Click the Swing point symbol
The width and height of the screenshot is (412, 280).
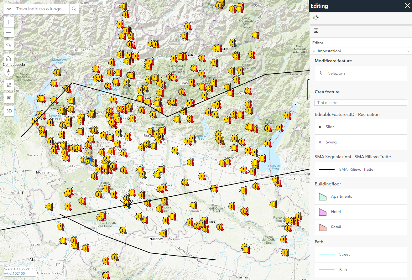click(320, 142)
